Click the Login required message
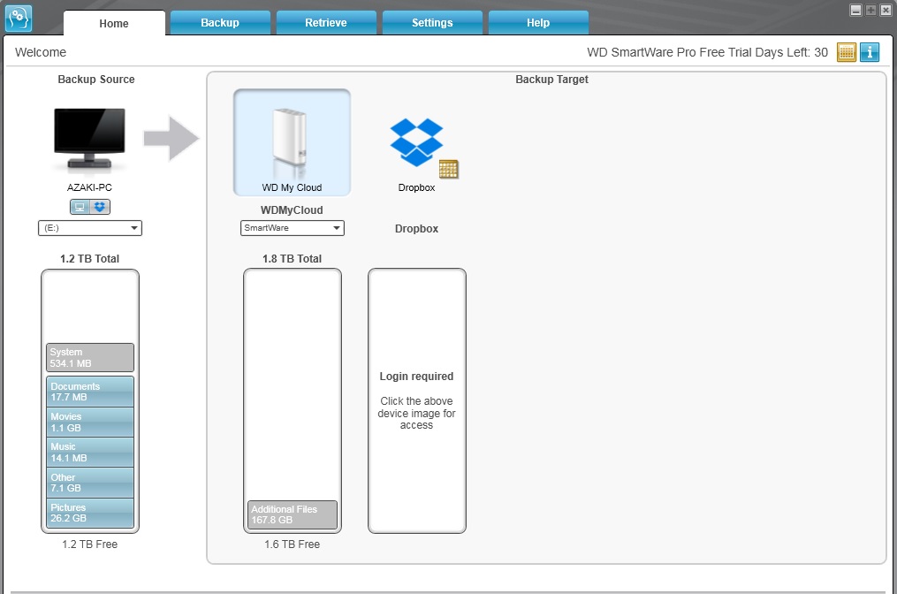This screenshot has height=594, width=897. coord(416,377)
